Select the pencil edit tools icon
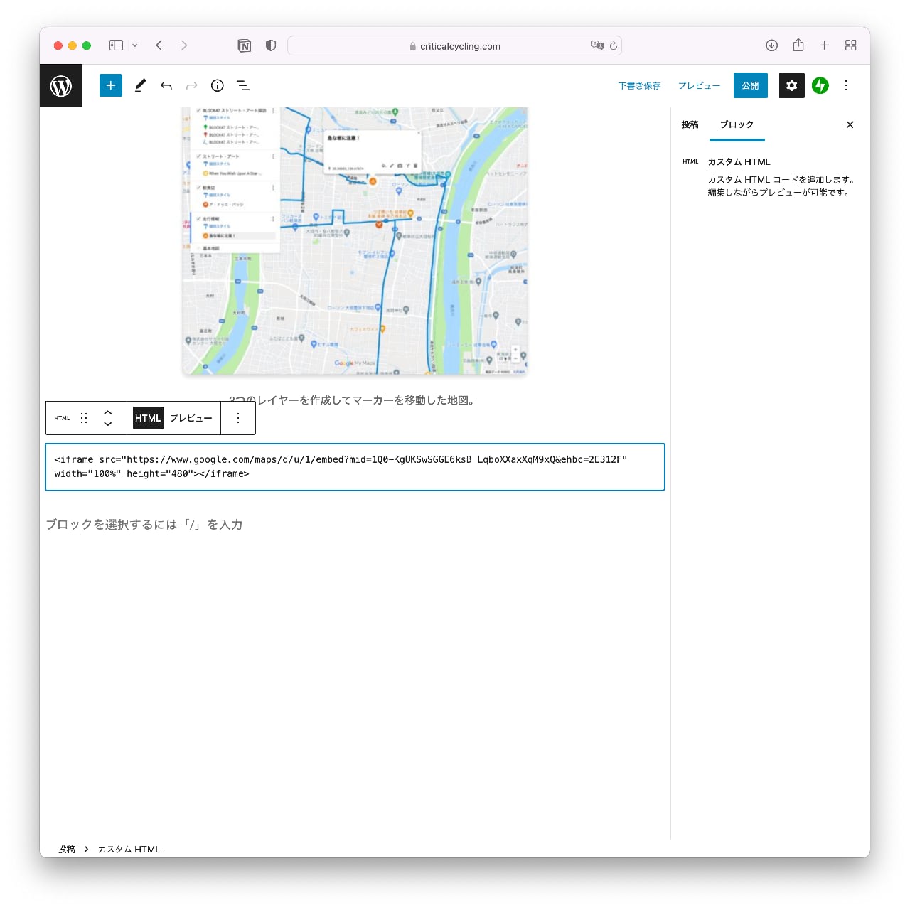The width and height of the screenshot is (910, 910). click(140, 85)
